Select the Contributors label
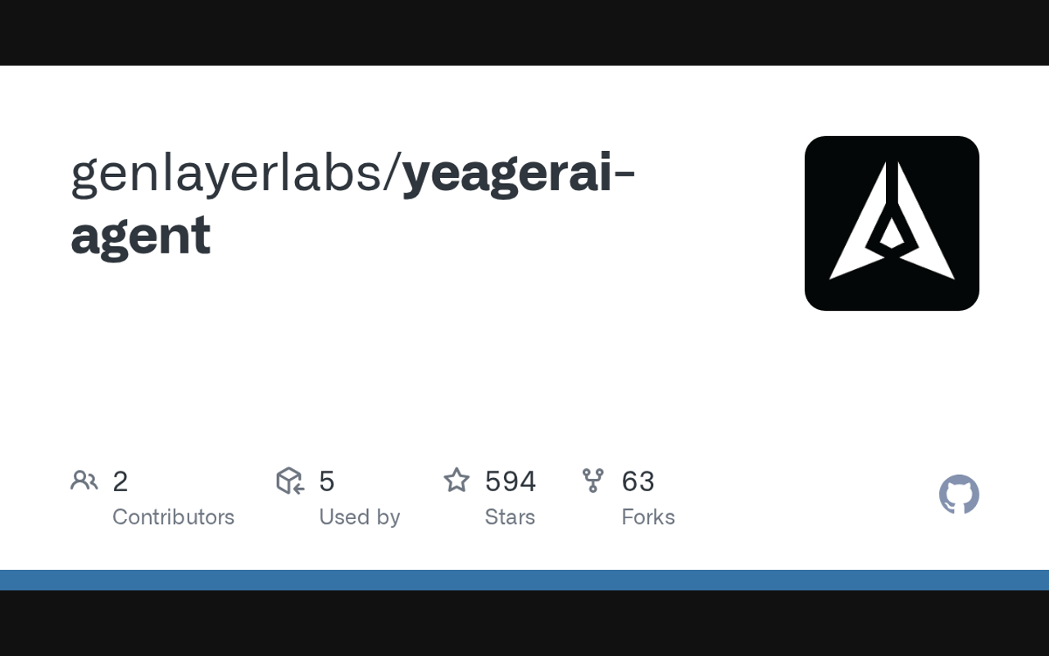Screen dimensions: 1049x656 (x=173, y=517)
